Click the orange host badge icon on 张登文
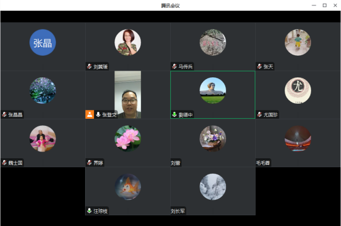The width and height of the screenshot is (341, 226). click(90, 114)
